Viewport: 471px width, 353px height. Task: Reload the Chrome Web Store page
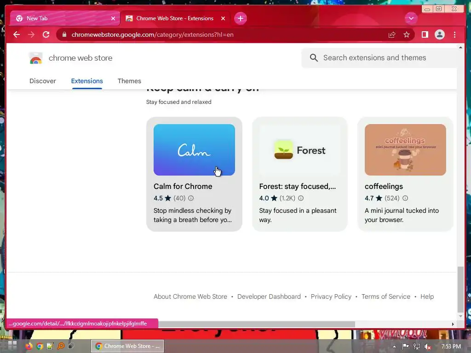(46, 34)
